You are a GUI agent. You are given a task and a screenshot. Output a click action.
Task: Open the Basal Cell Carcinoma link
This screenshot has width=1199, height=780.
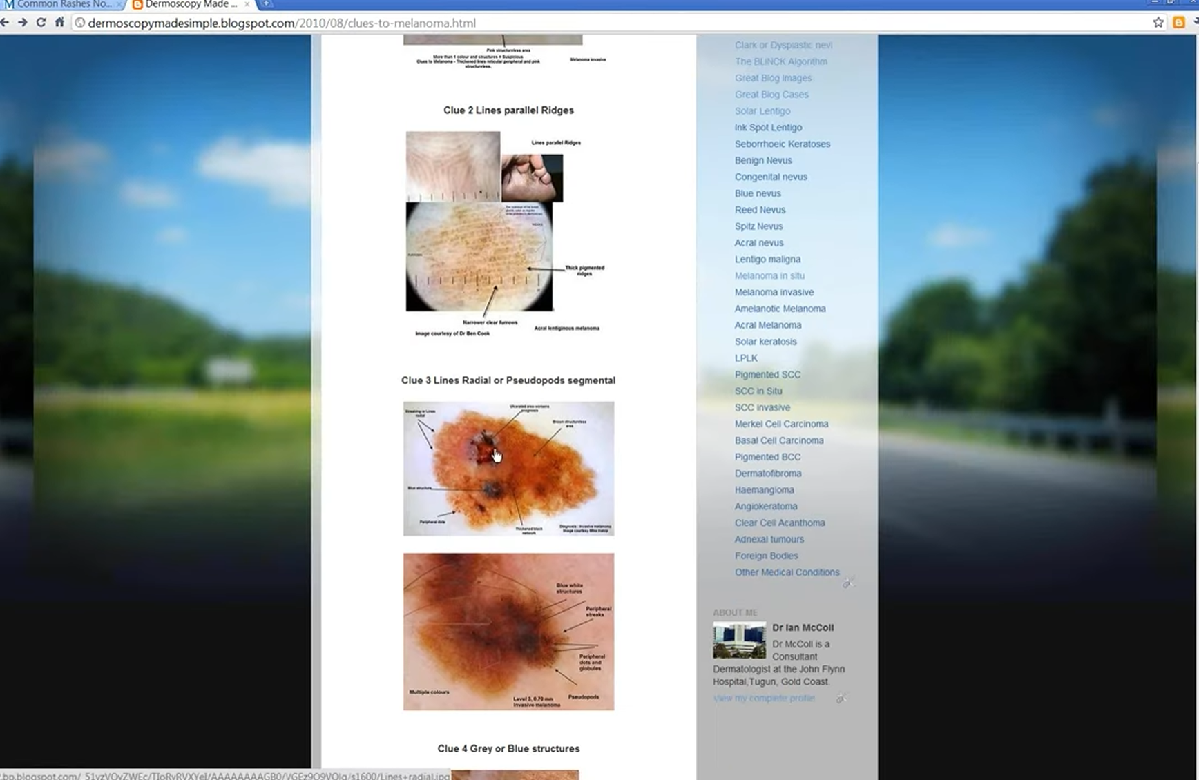click(x=779, y=440)
